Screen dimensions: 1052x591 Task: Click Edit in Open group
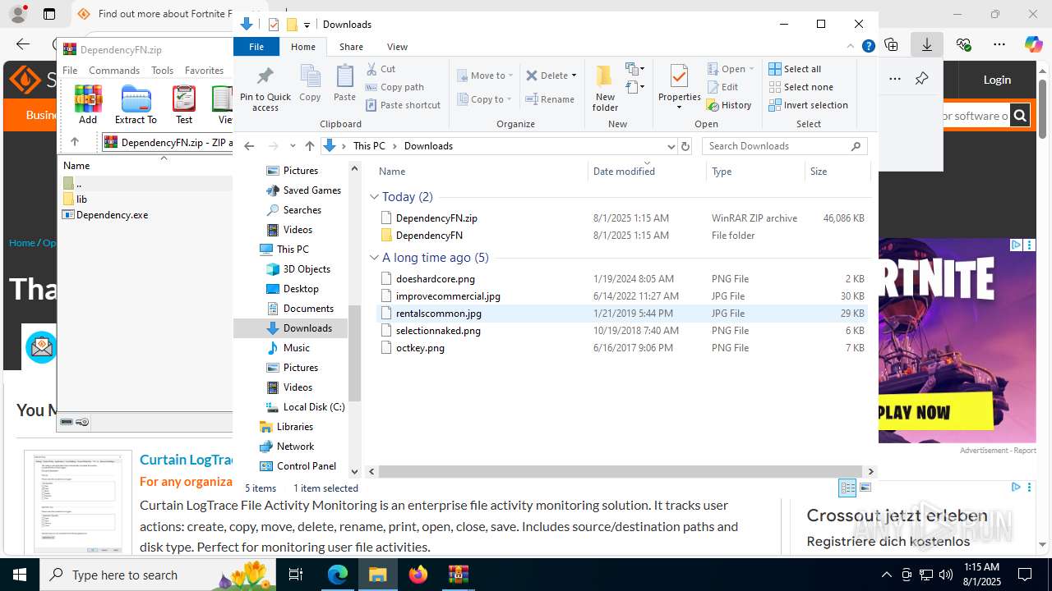pyautogui.click(x=722, y=87)
